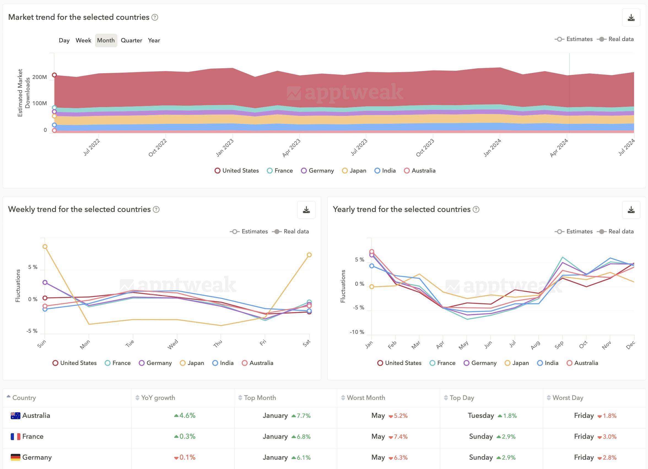The width and height of the screenshot is (648, 469).
Task: Sort table by YoY growth column
Action: tap(158, 398)
